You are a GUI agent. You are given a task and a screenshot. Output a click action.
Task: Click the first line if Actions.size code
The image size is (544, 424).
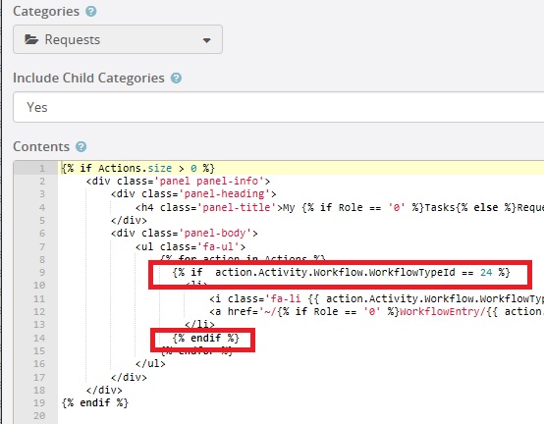(x=138, y=169)
